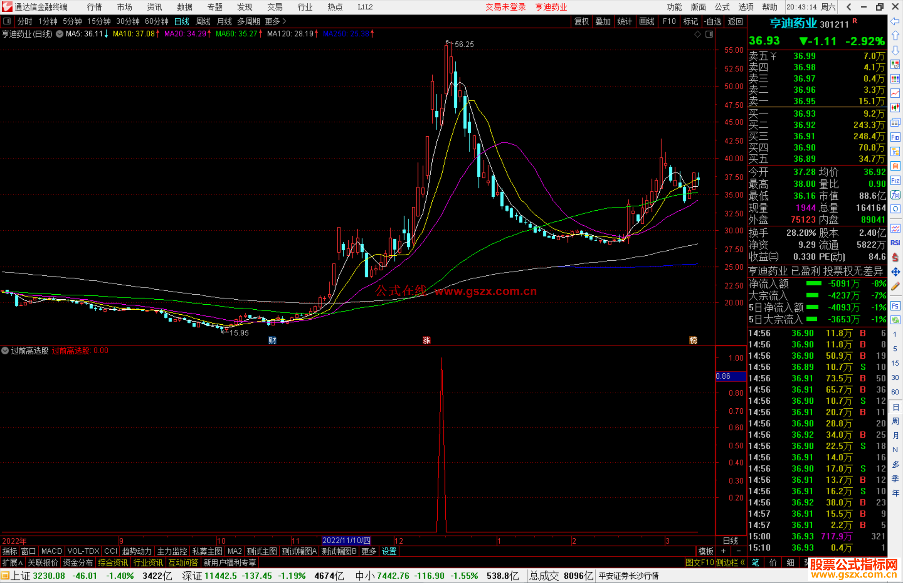The height and width of the screenshot is (583, 903).
Task: Toggle the round button beside 亨迪药业(日线) label
Action: 59,34
